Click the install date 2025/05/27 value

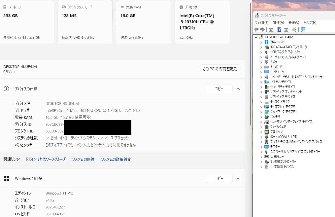(55, 207)
